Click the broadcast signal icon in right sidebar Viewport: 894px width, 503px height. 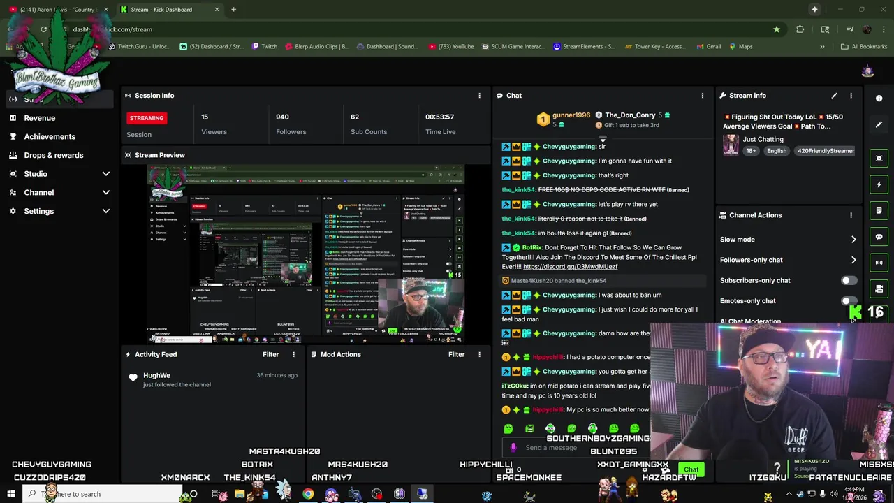tap(879, 263)
